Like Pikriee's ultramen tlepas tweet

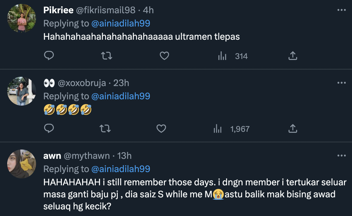[164, 56]
